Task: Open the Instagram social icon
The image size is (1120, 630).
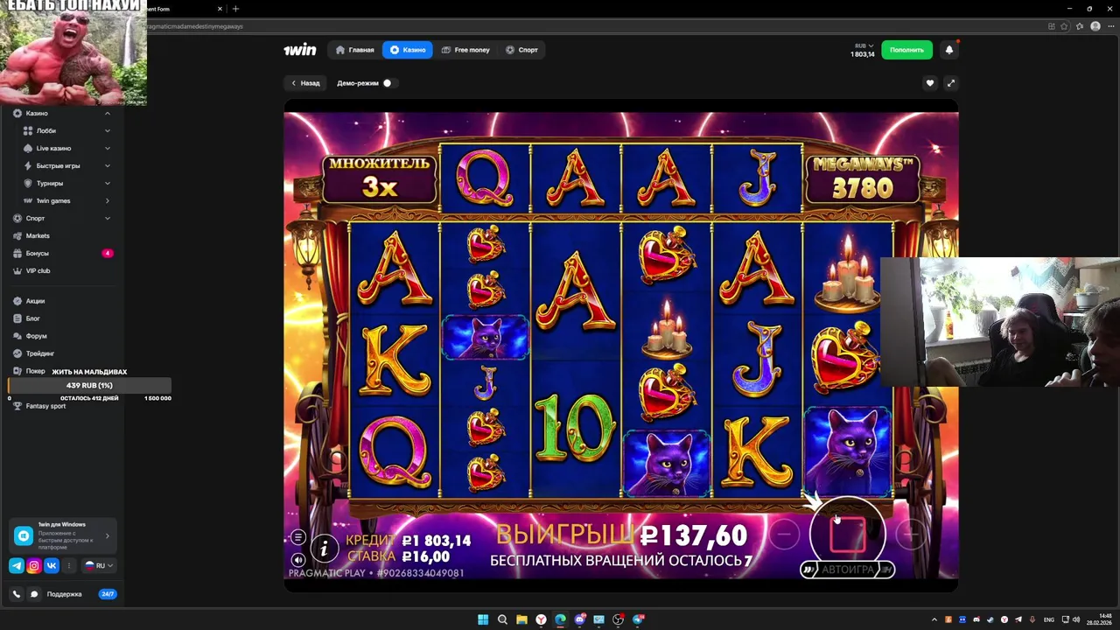Action: coord(34,566)
